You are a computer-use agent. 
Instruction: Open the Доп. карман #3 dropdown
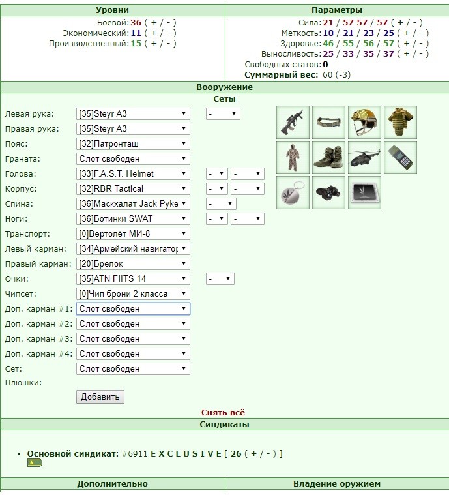click(x=133, y=338)
